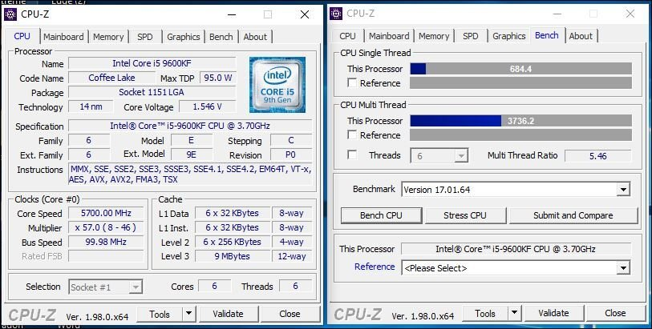Screen dimensions: 652x329
Task: Open the SPD tab in left window
Action: tap(145, 37)
